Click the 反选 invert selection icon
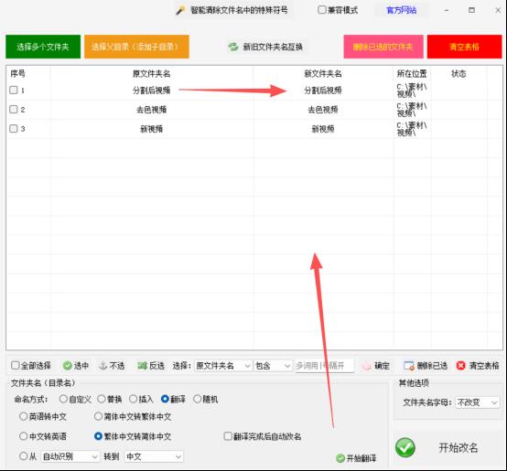Viewport: 507px width, 471px height. (142, 366)
